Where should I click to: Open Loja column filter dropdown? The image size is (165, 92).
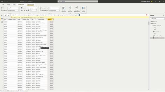(22, 19)
